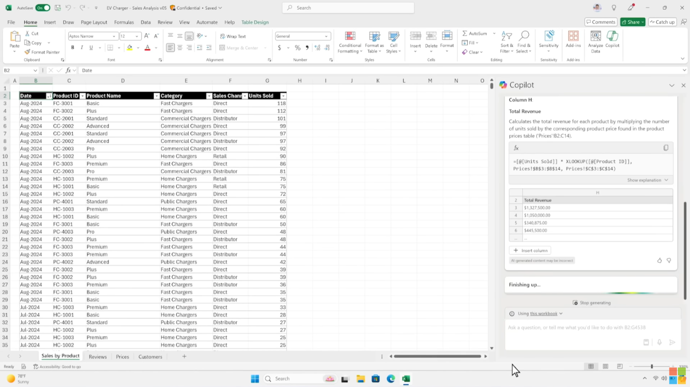Viewport: 690px width, 387px height.
Task: Open the Copilot ribbon icon
Action: tap(612, 42)
